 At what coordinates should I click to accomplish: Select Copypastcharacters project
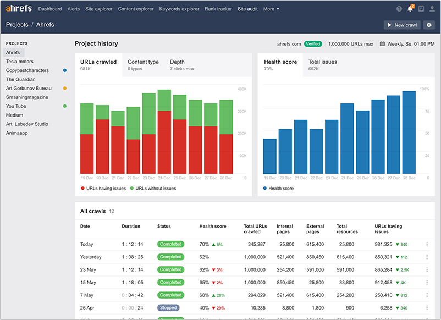(27, 70)
